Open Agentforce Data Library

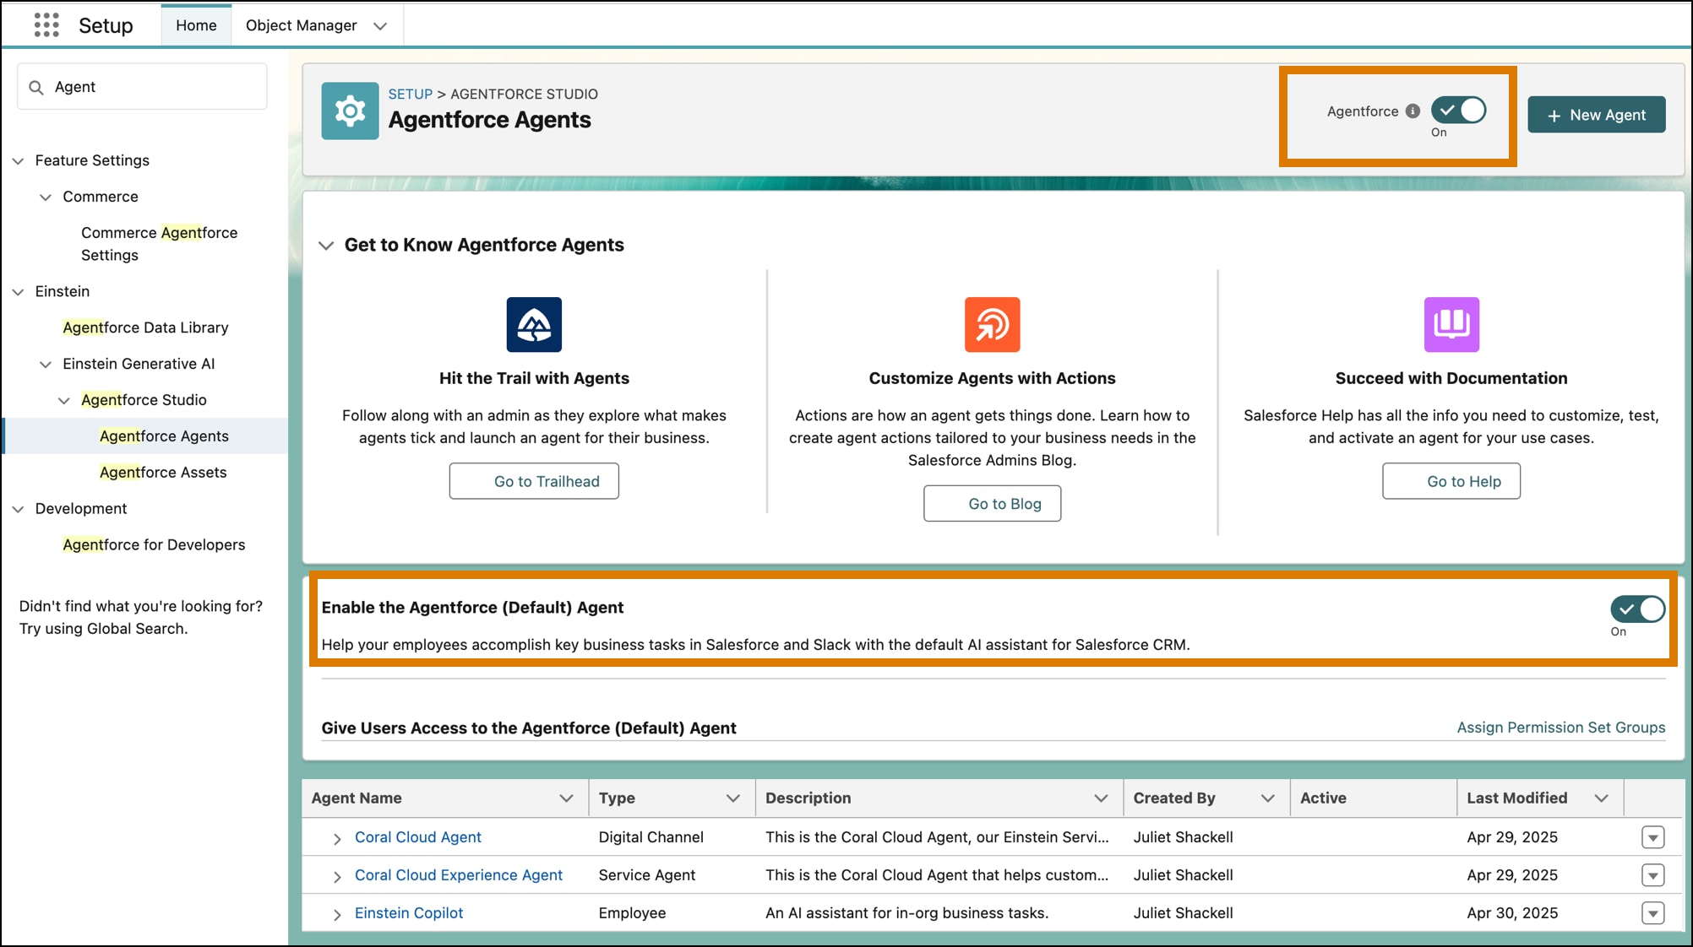pyautogui.click(x=145, y=327)
